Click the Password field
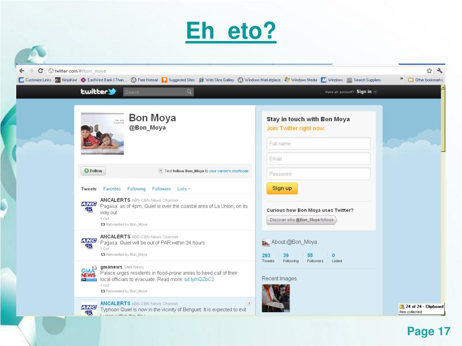Screen dimensions: 462x346 click(318, 174)
